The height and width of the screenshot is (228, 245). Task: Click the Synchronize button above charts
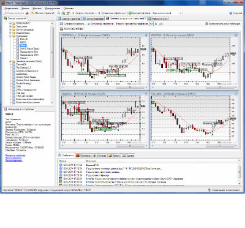click(72, 24)
